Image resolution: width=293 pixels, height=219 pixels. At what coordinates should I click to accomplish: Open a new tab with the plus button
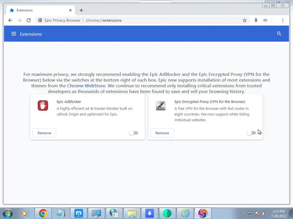(81, 10)
